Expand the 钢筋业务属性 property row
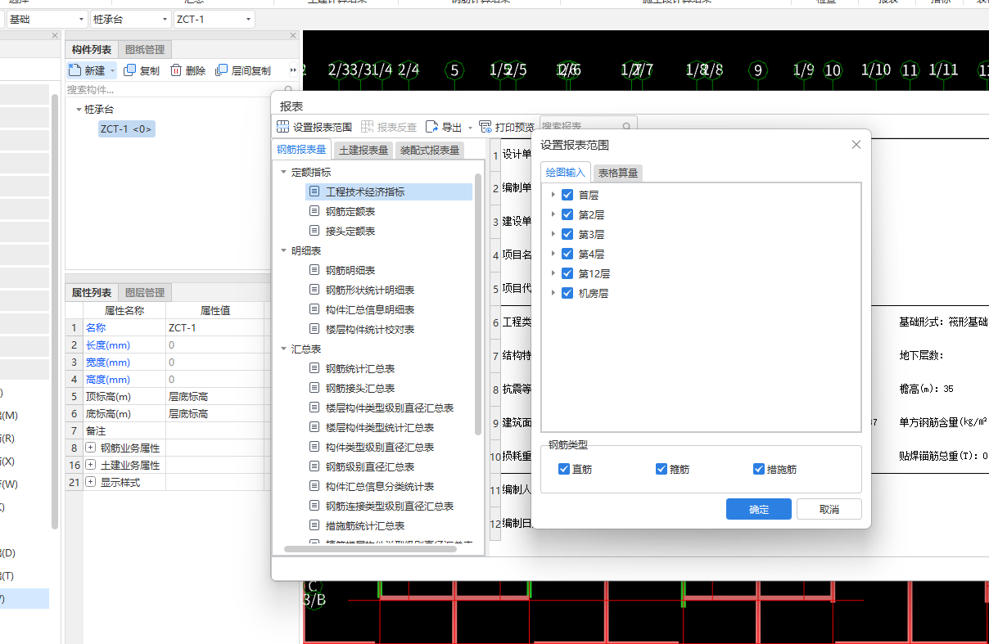The width and height of the screenshot is (989, 644). [x=91, y=448]
